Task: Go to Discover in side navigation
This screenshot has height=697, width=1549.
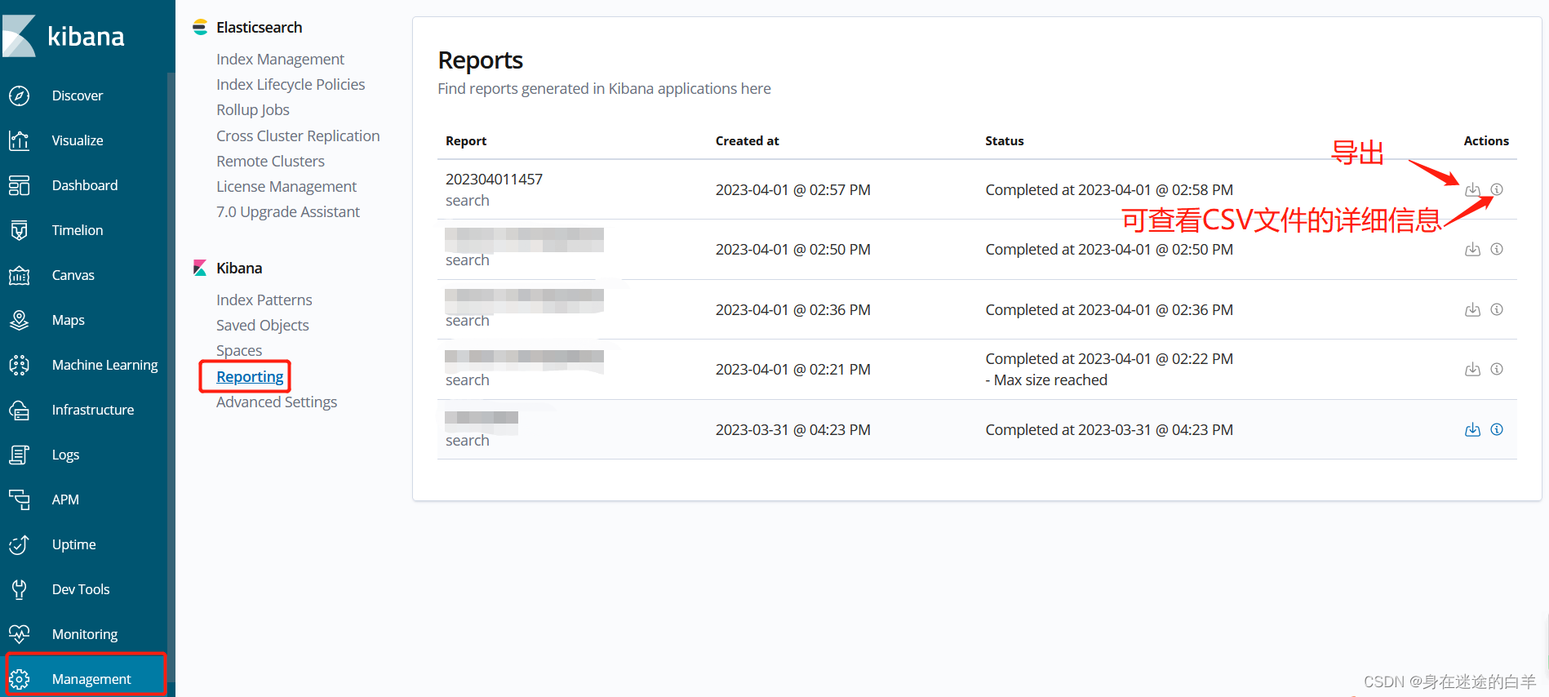Action: 78,95
